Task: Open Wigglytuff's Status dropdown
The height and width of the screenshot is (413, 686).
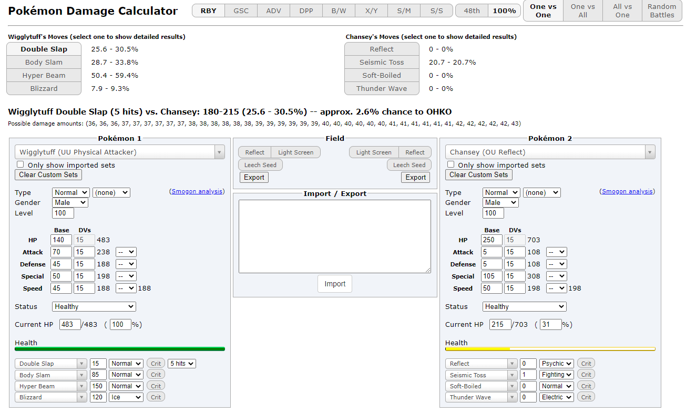Action: point(94,307)
